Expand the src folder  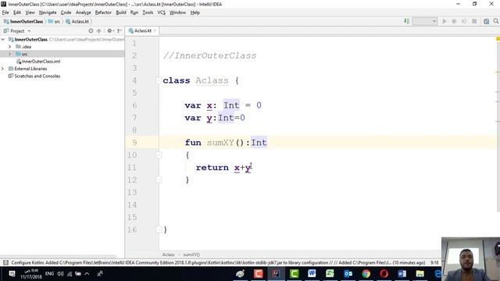click(x=10, y=54)
